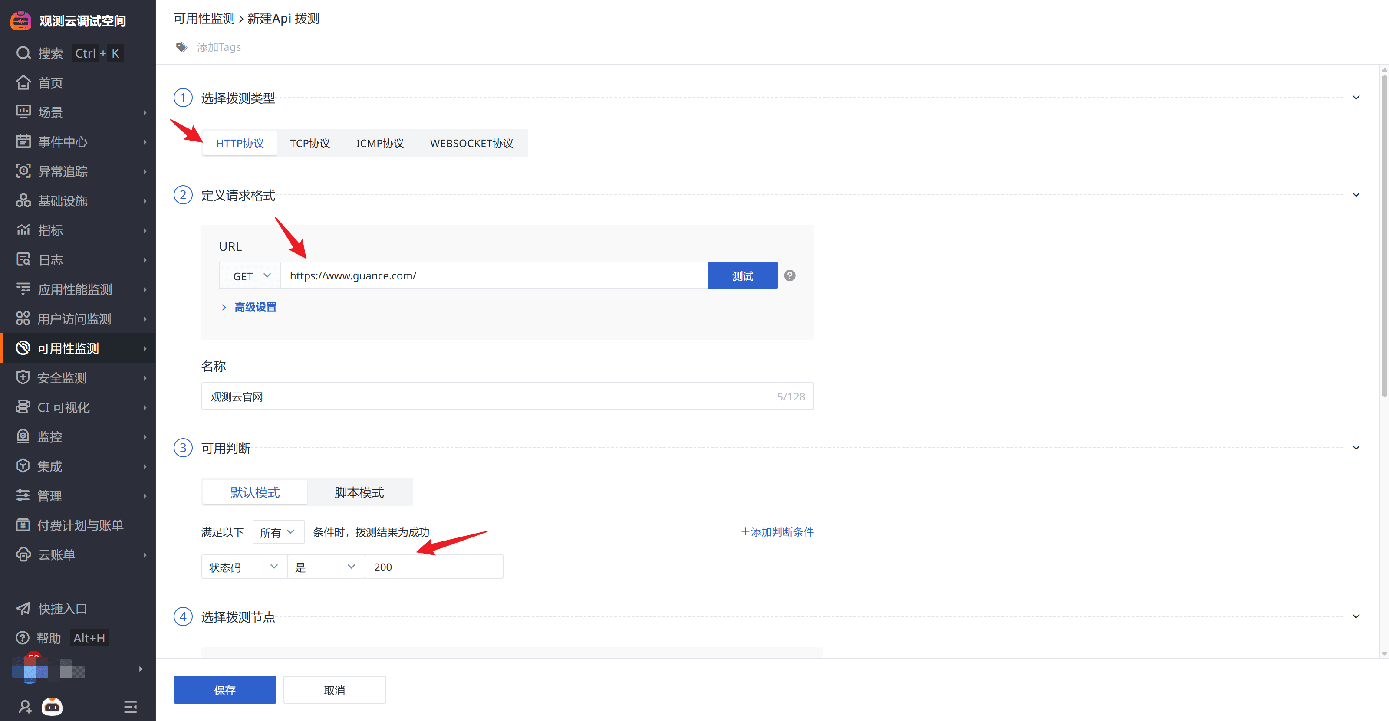Open the 状态码 condition type dropdown
Viewport: 1389px width, 721px height.
click(244, 567)
